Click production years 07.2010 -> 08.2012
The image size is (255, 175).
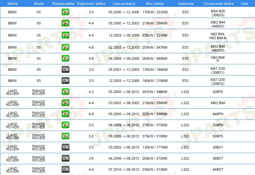click(124, 169)
